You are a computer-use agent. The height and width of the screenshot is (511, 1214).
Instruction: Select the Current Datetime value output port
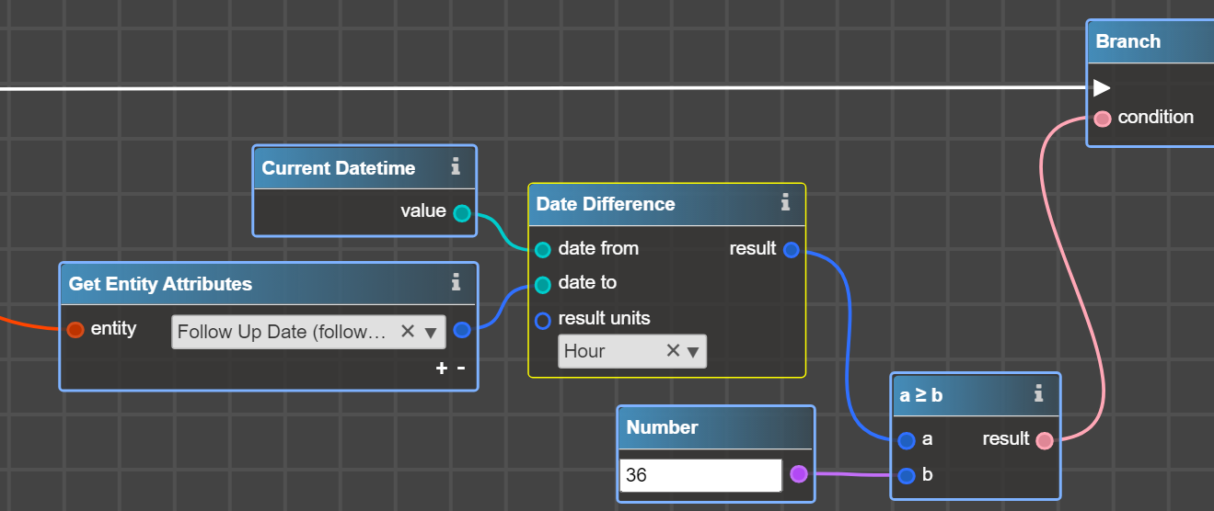462,213
